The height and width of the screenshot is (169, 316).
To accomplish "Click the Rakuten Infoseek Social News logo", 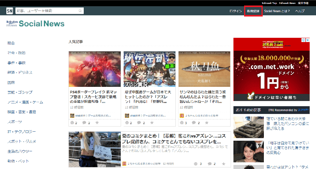I will tap(36, 24).
